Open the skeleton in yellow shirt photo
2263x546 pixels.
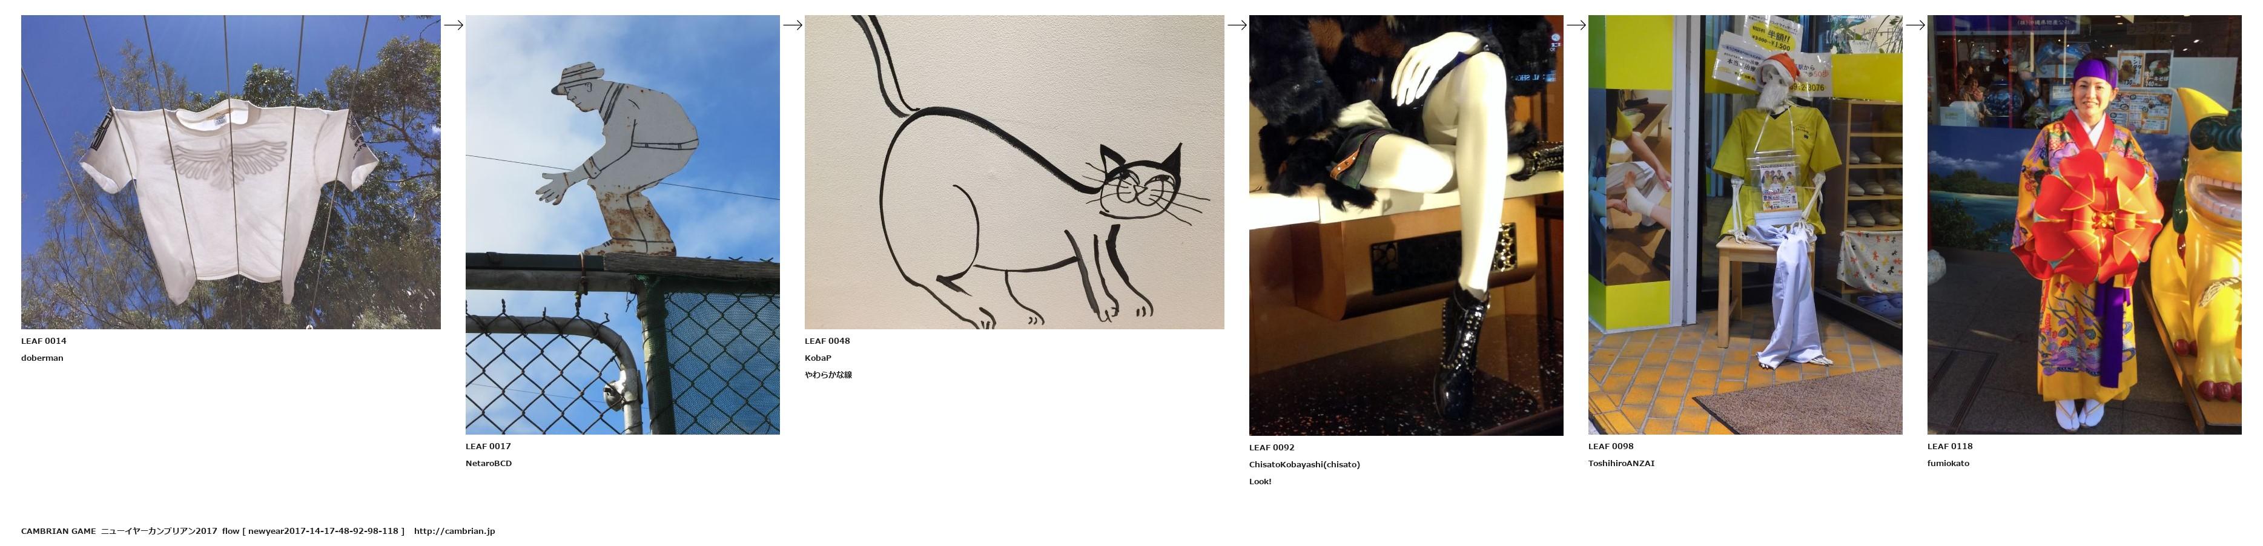coord(1746,225)
